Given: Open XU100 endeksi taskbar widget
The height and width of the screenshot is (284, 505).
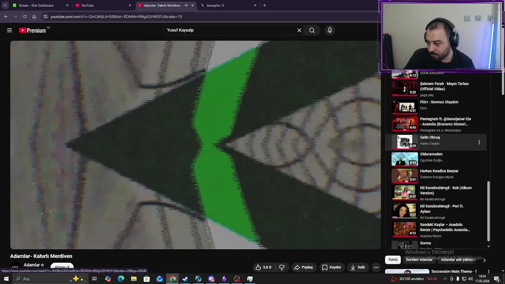Looking at the screenshot, I should click(x=414, y=279).
